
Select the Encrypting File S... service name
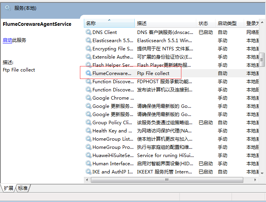[113, 49]
